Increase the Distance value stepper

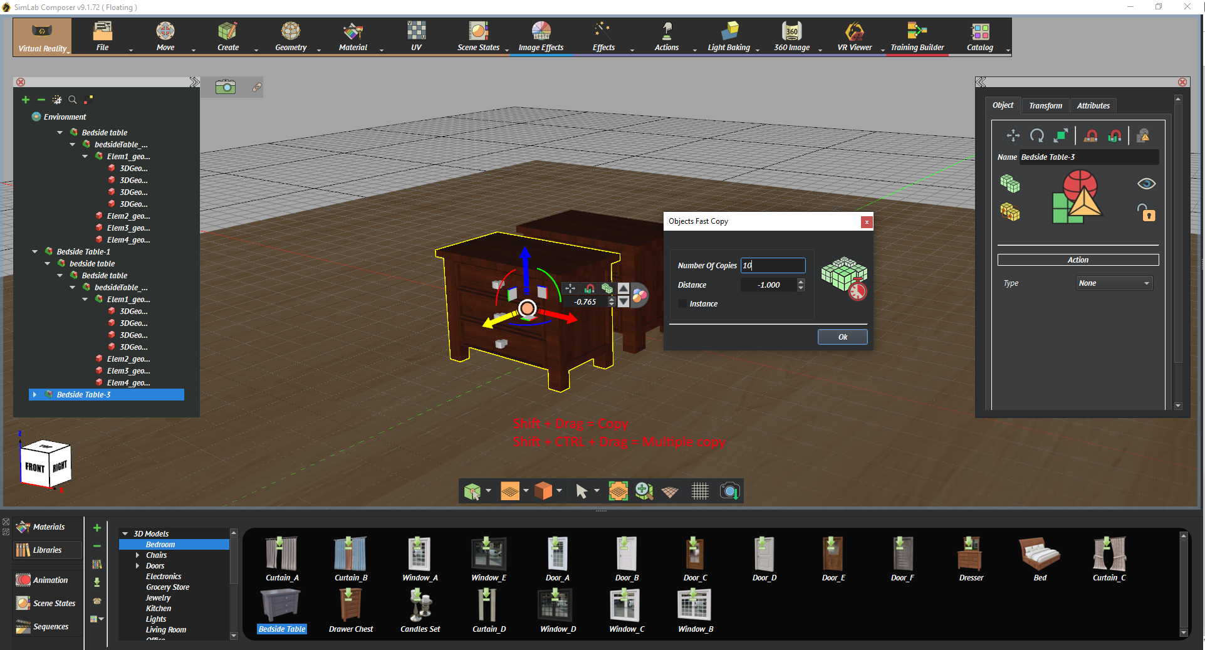click(801, 281)
